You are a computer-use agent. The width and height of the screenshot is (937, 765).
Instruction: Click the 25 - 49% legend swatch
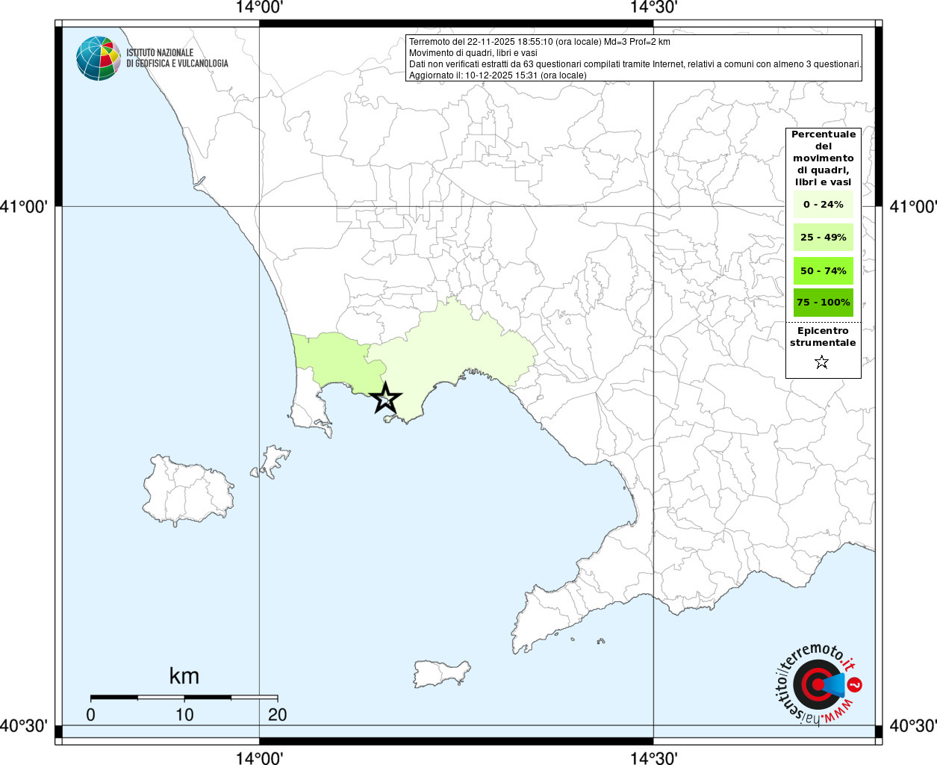pyautogui.click(x=823, y=238)
